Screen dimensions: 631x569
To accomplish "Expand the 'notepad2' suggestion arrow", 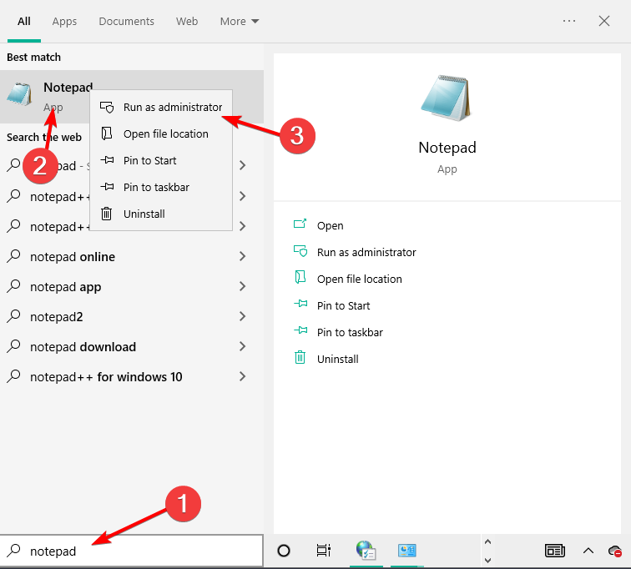I will click(x=242, y=316).
